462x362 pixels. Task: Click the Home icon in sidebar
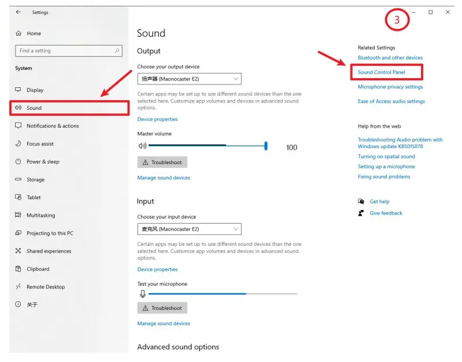click(19, 34)
